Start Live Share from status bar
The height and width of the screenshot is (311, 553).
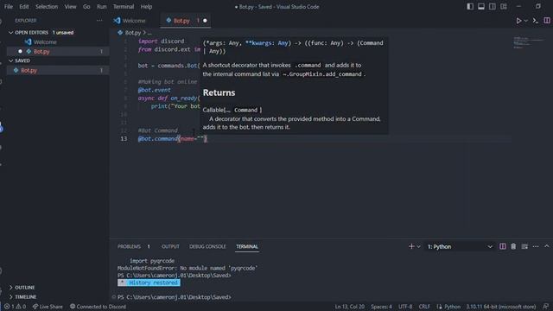click(x=48, y=307)
